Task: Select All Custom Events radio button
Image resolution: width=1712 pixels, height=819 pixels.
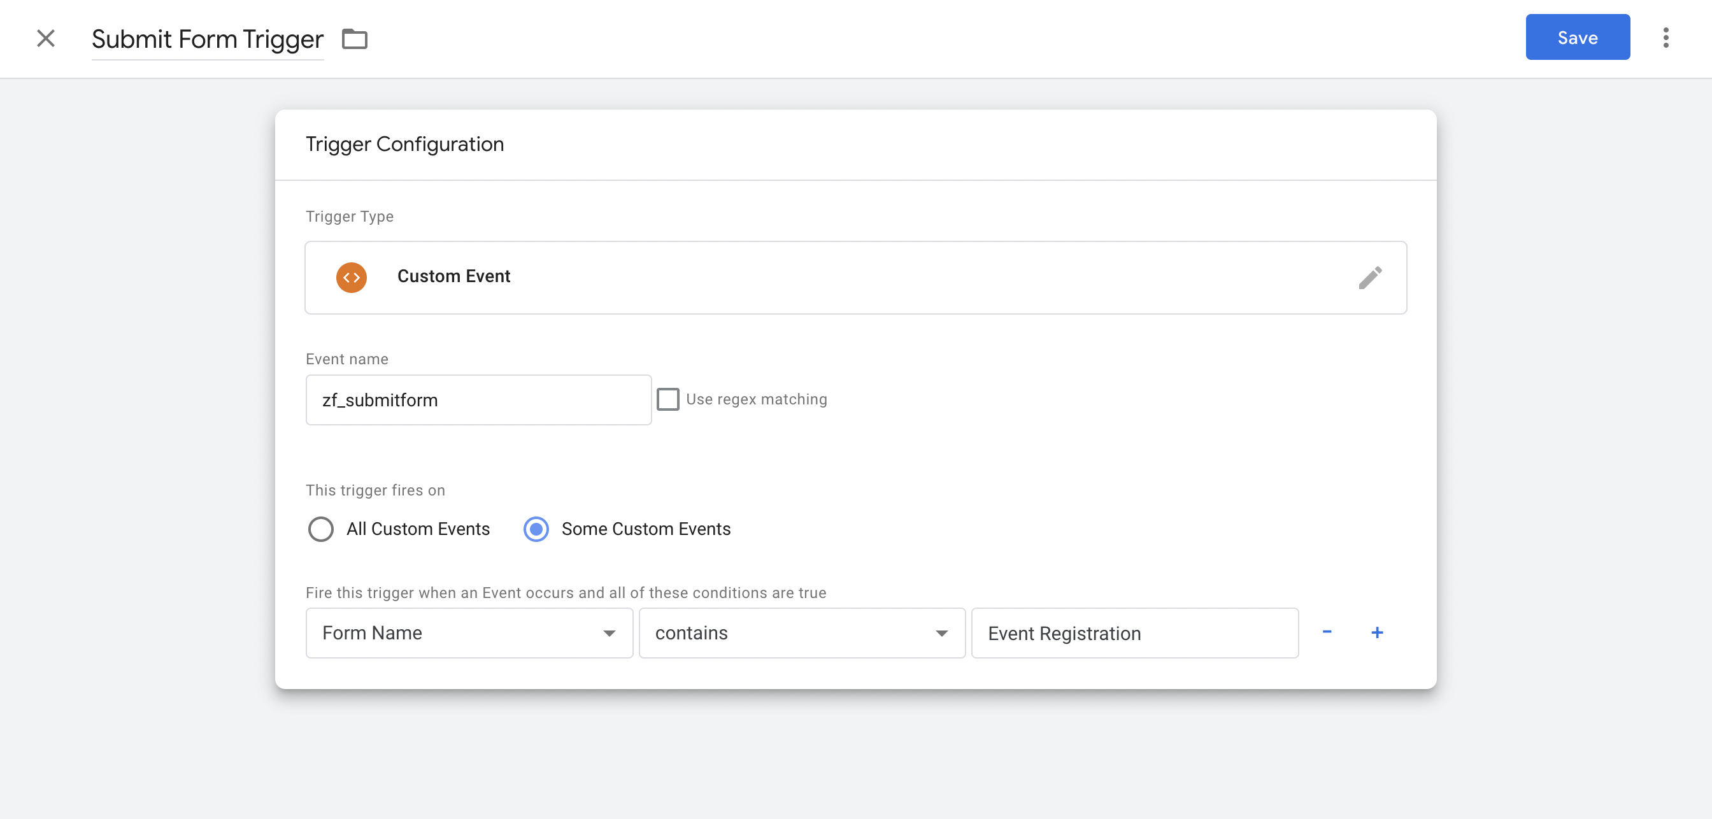Action: pos(321,529)
